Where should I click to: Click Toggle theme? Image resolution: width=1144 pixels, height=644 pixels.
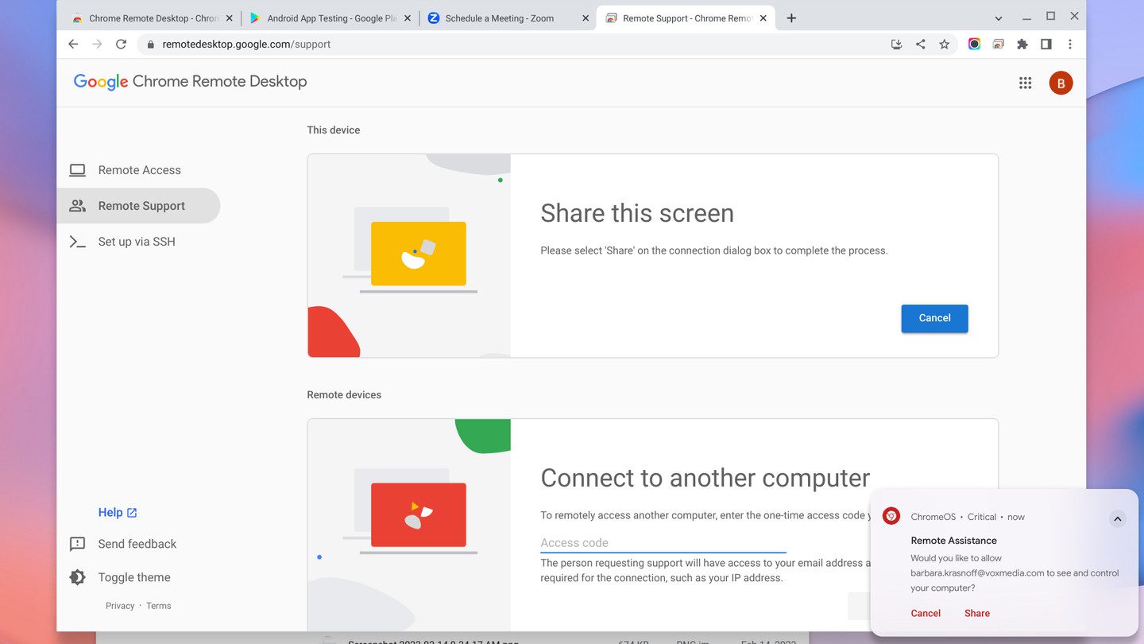(134, 577)
